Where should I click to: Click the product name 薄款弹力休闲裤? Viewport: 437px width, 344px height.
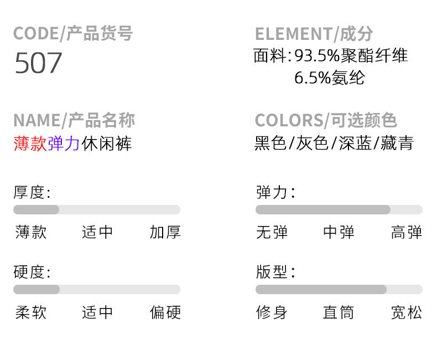click(x=72, y=144)
